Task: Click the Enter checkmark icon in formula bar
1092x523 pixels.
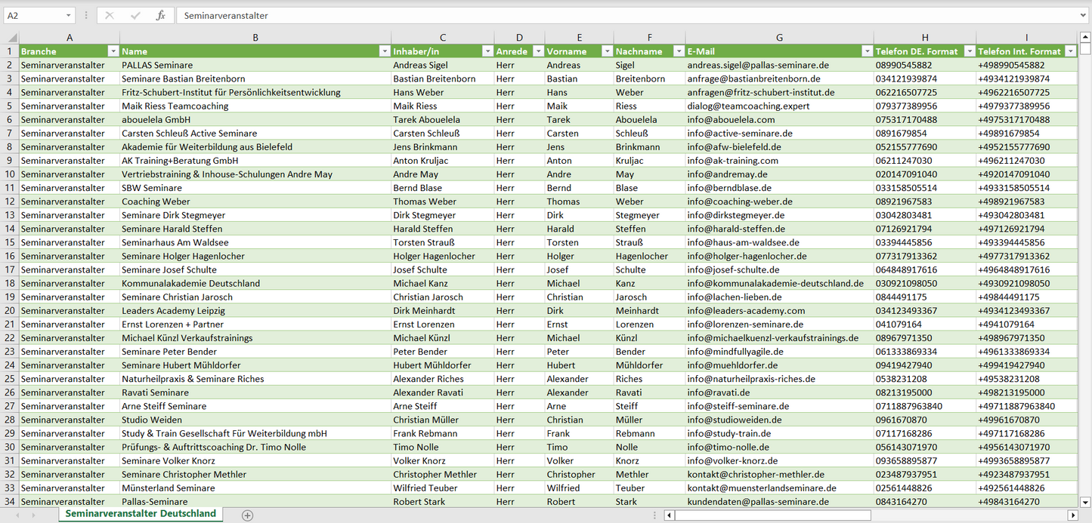Action: point(135,15)
